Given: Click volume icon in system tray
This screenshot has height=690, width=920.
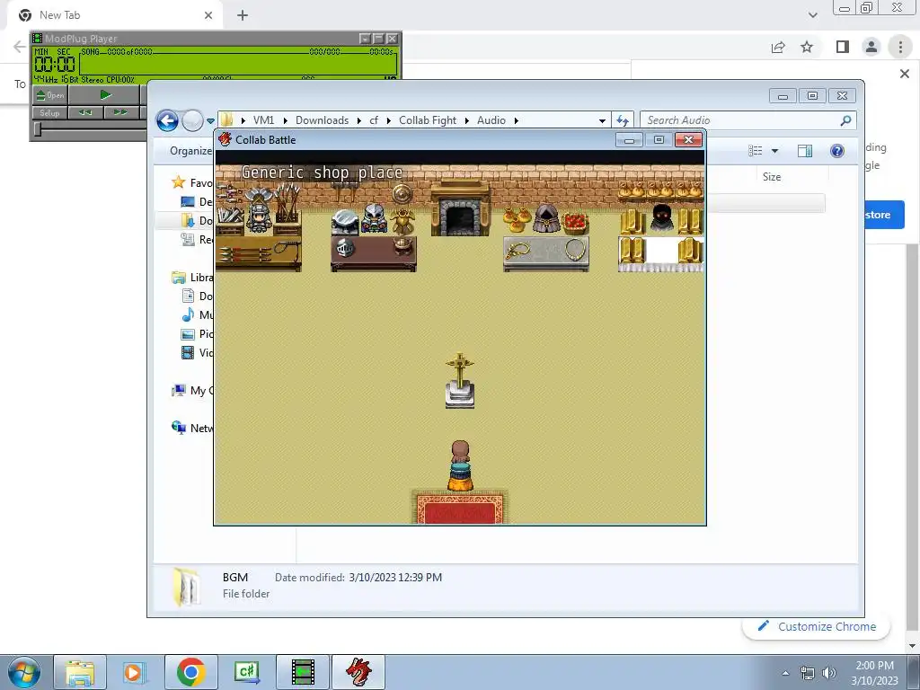Looking at the screenshot, I should point(829,673).
